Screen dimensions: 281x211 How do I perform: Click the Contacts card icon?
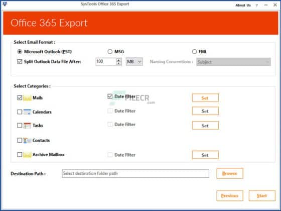27,140
